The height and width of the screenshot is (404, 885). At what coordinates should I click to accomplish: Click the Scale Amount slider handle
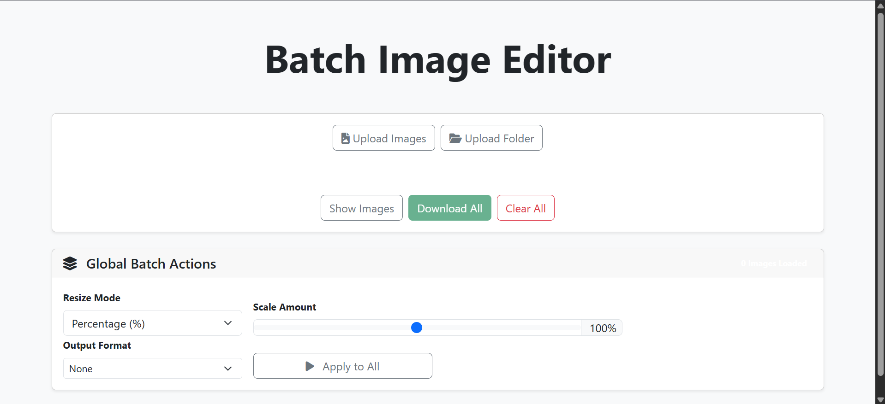click(x=417, y=327)
